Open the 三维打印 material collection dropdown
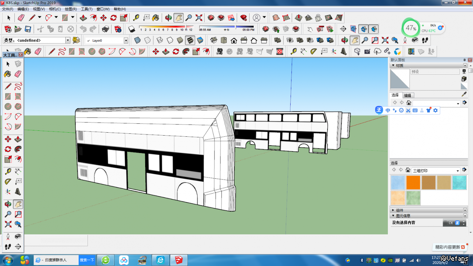473x266 pixels. pos(458,171)
